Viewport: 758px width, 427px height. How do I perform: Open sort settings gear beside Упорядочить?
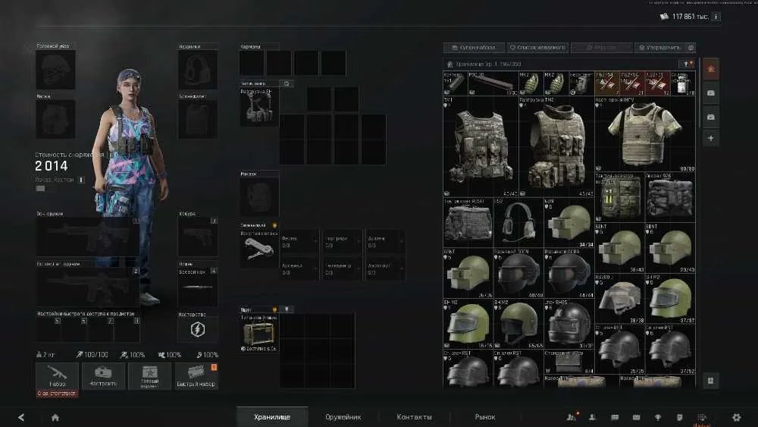[691, 47]
